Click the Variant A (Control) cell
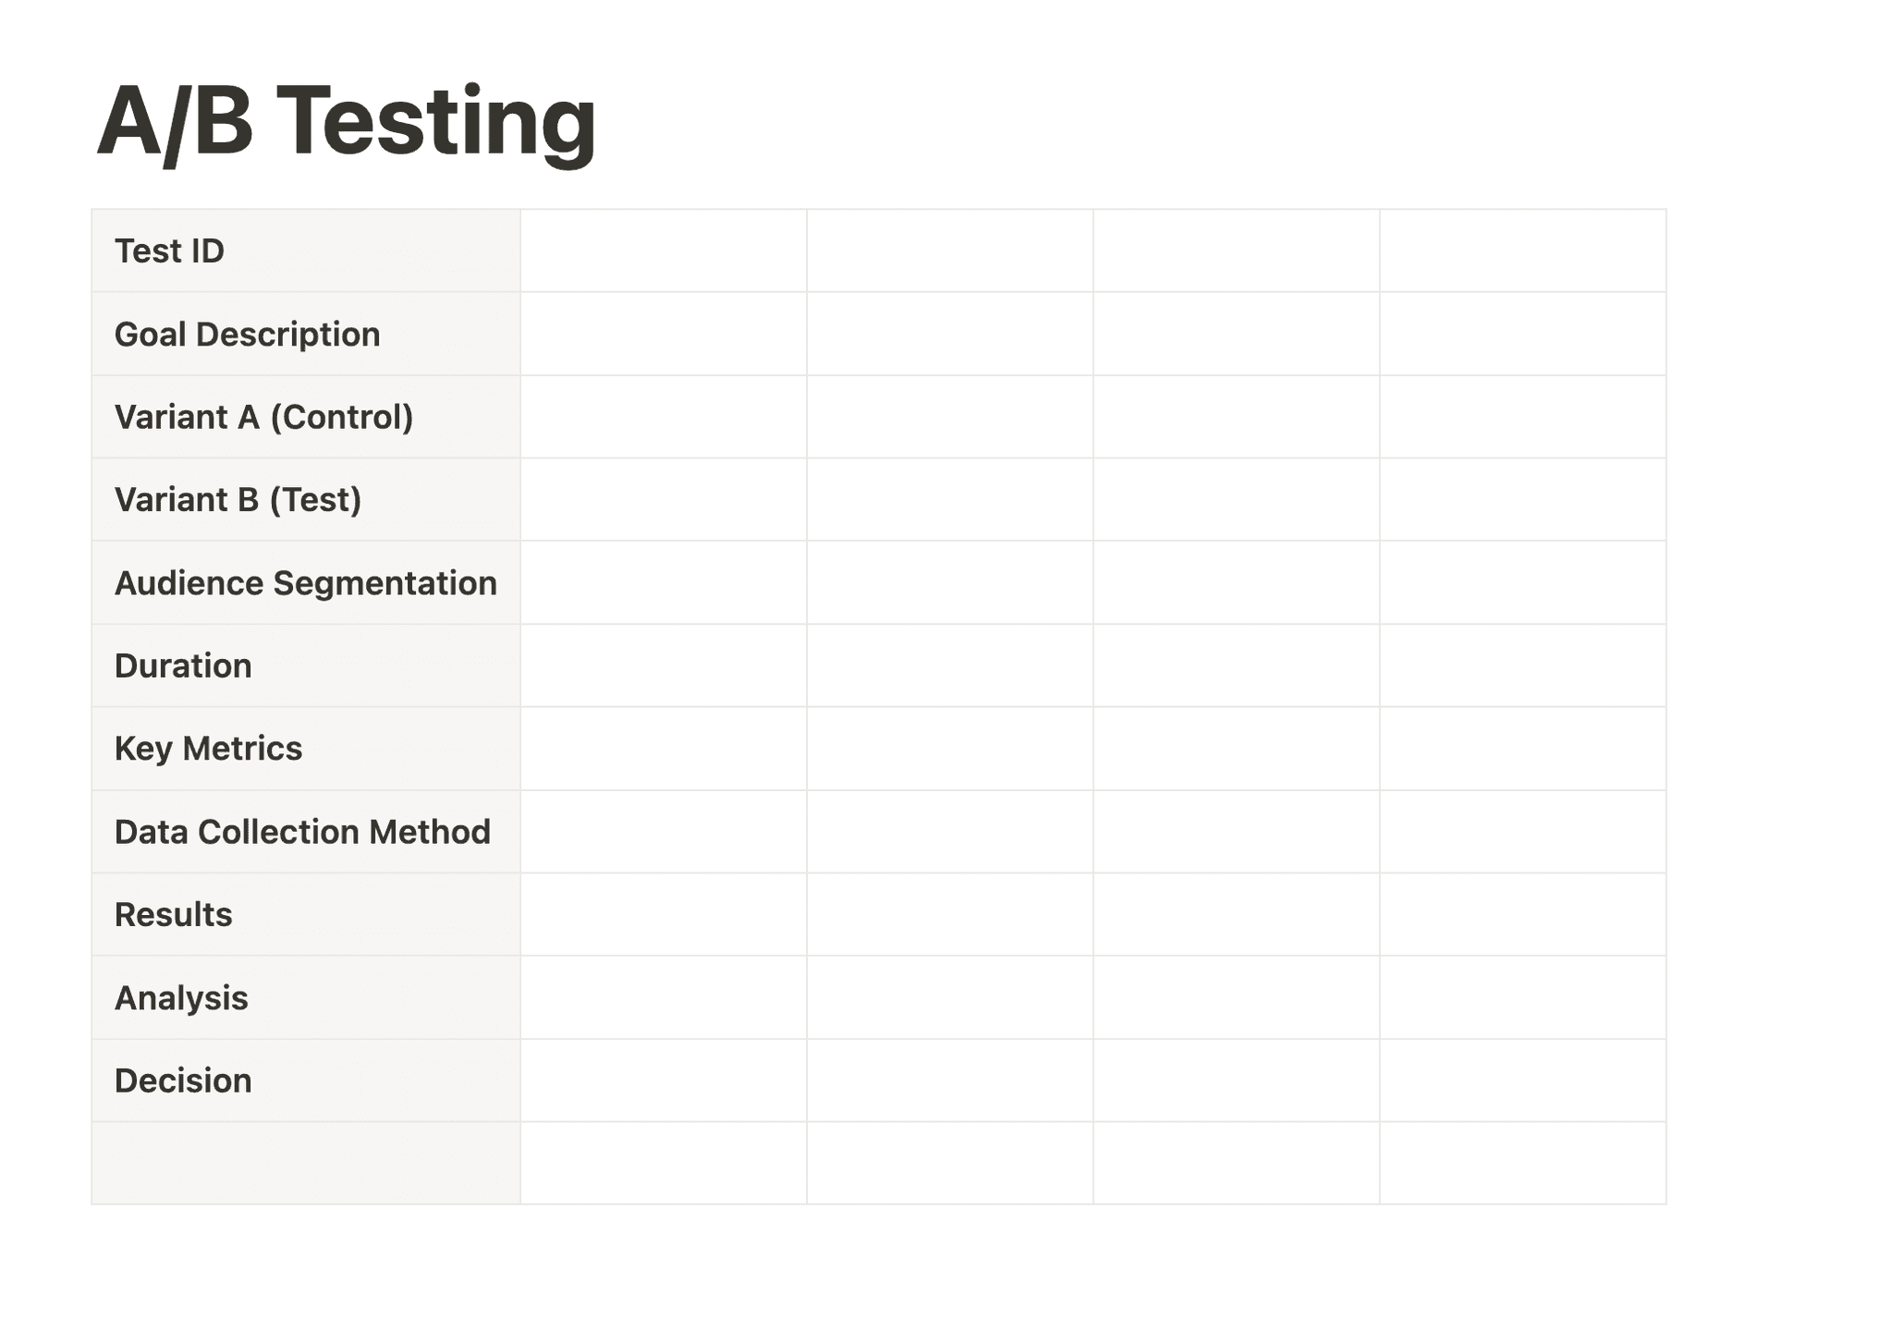 pyautogui.click(x=306, y=417)
